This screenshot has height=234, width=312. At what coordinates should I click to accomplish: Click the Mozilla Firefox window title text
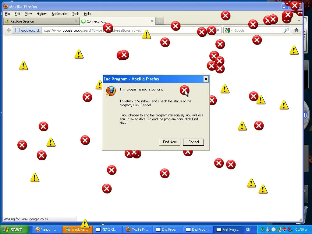[x=23, y=7]
